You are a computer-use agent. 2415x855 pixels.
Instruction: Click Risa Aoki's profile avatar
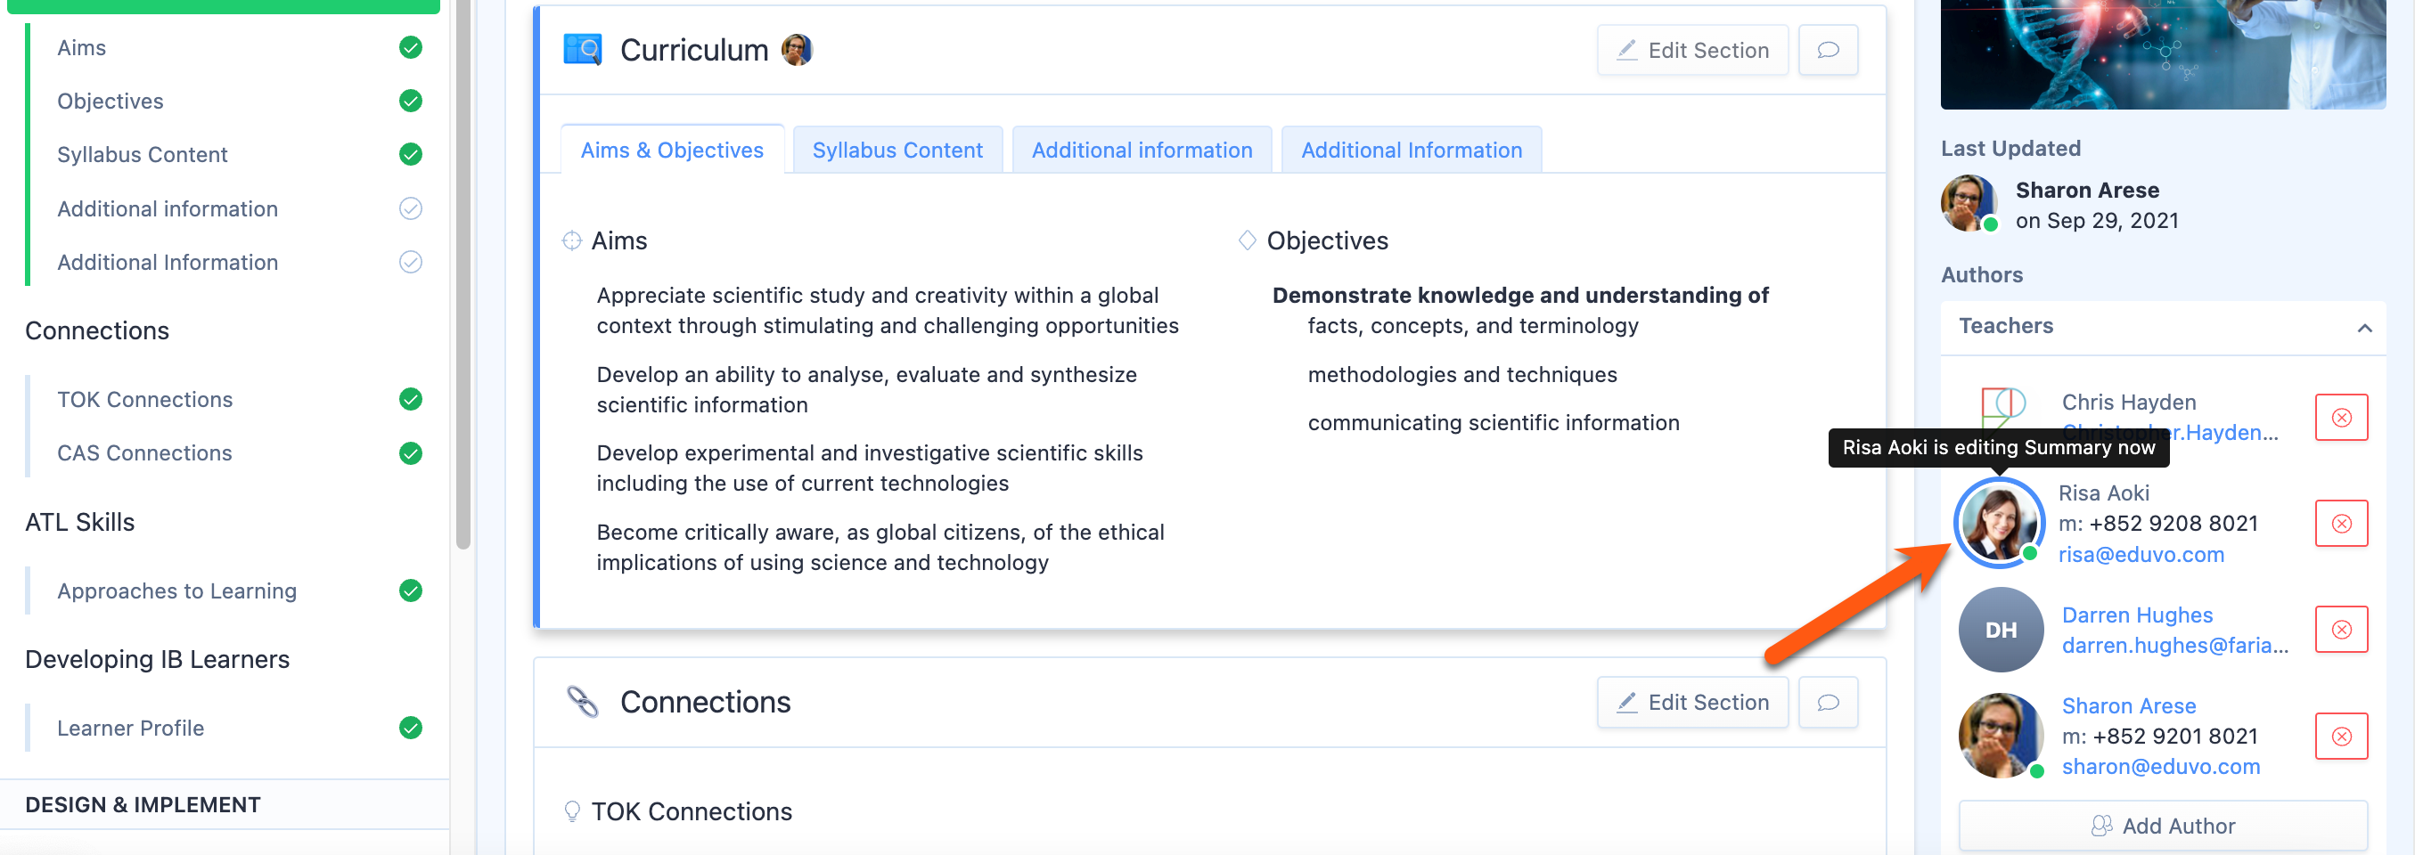(1998, 524)
